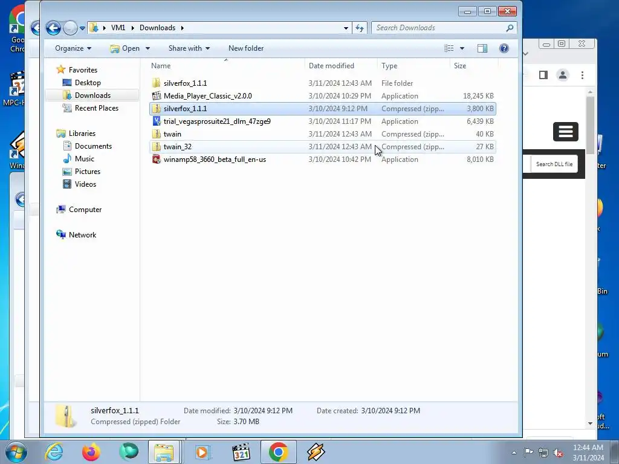
Task: Open Windows Explorer taskbar button
Action: pos(164,452)
